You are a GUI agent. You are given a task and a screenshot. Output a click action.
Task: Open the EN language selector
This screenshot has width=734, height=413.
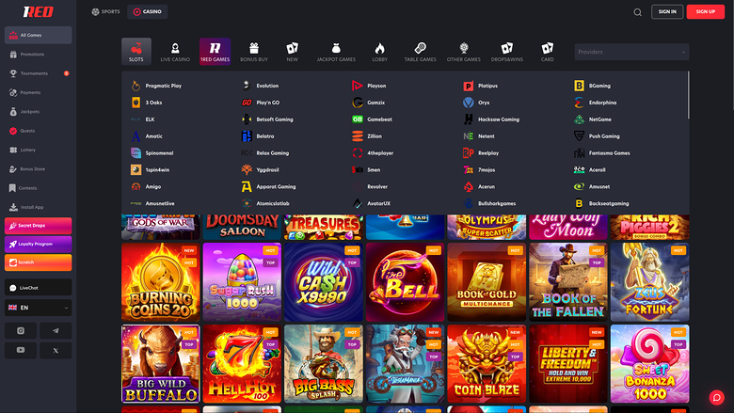[x=39, y=308]
